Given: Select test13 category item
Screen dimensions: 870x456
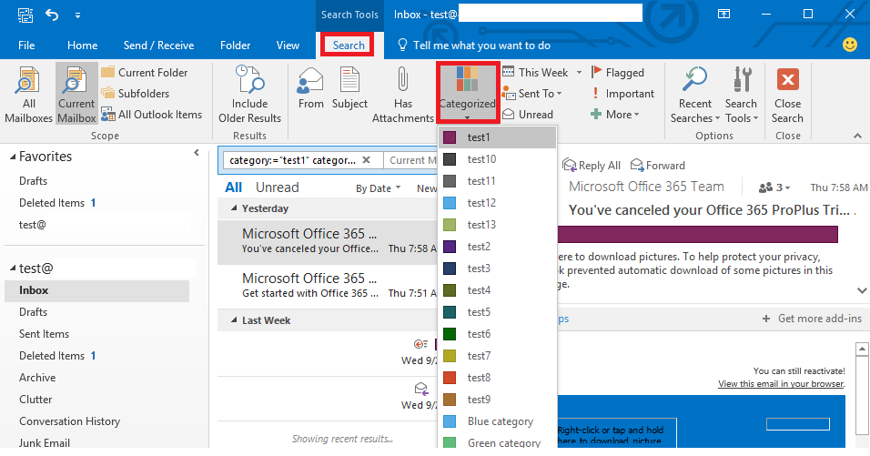Looking at the screenshot, I should click(497, 225).
